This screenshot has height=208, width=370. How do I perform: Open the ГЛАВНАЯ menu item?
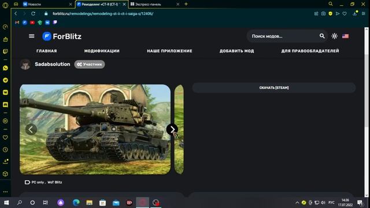(x=47, y=51)
